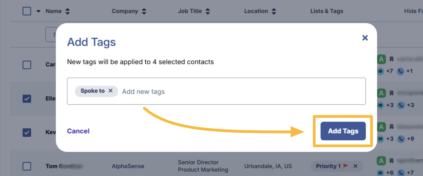Sort contacts by Company column
This screenshot has height=176, width=423.
(x=144, y=11)
